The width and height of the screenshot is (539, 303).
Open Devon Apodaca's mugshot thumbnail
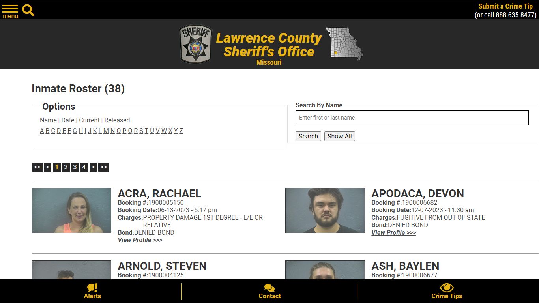pos(325,210)
